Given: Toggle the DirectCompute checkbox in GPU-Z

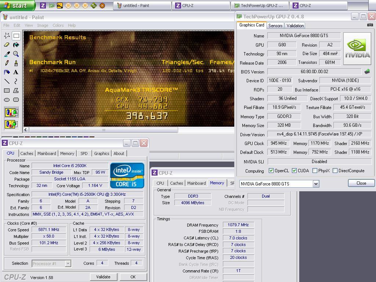Looking at the screenshot, I should coord(335,170).
